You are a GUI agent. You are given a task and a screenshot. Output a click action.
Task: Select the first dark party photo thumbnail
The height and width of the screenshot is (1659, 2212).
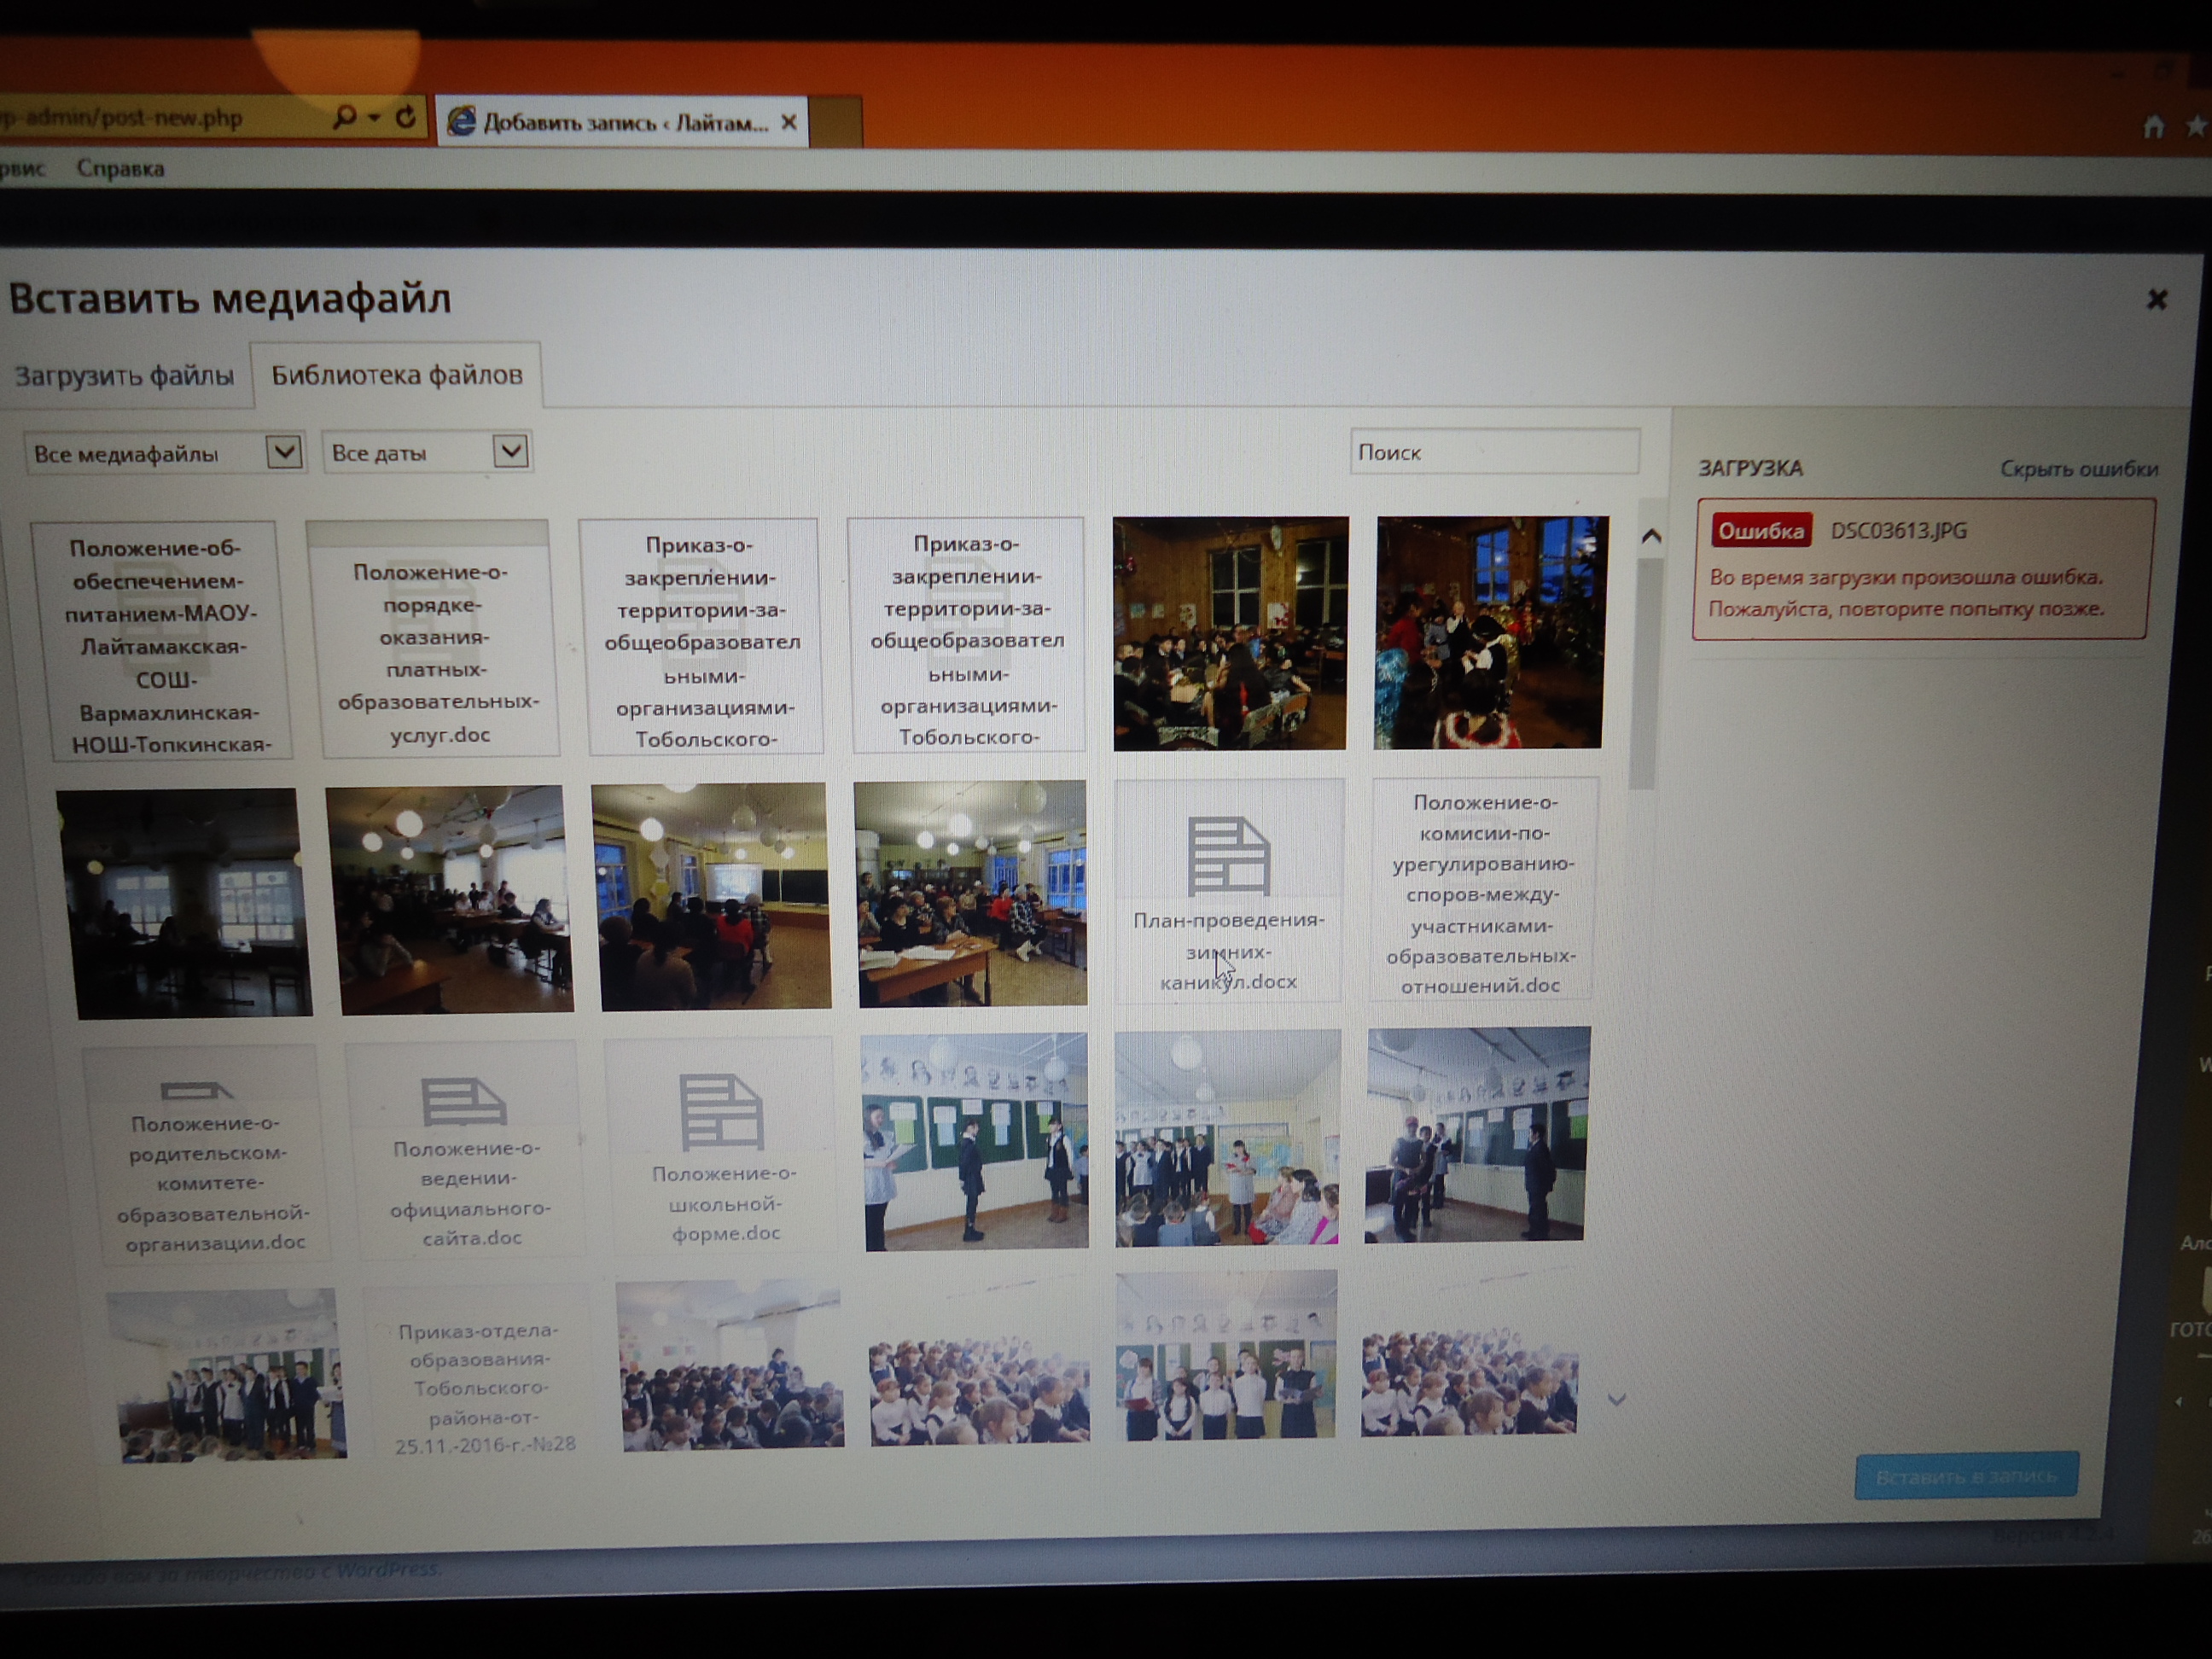point(1229,633)
